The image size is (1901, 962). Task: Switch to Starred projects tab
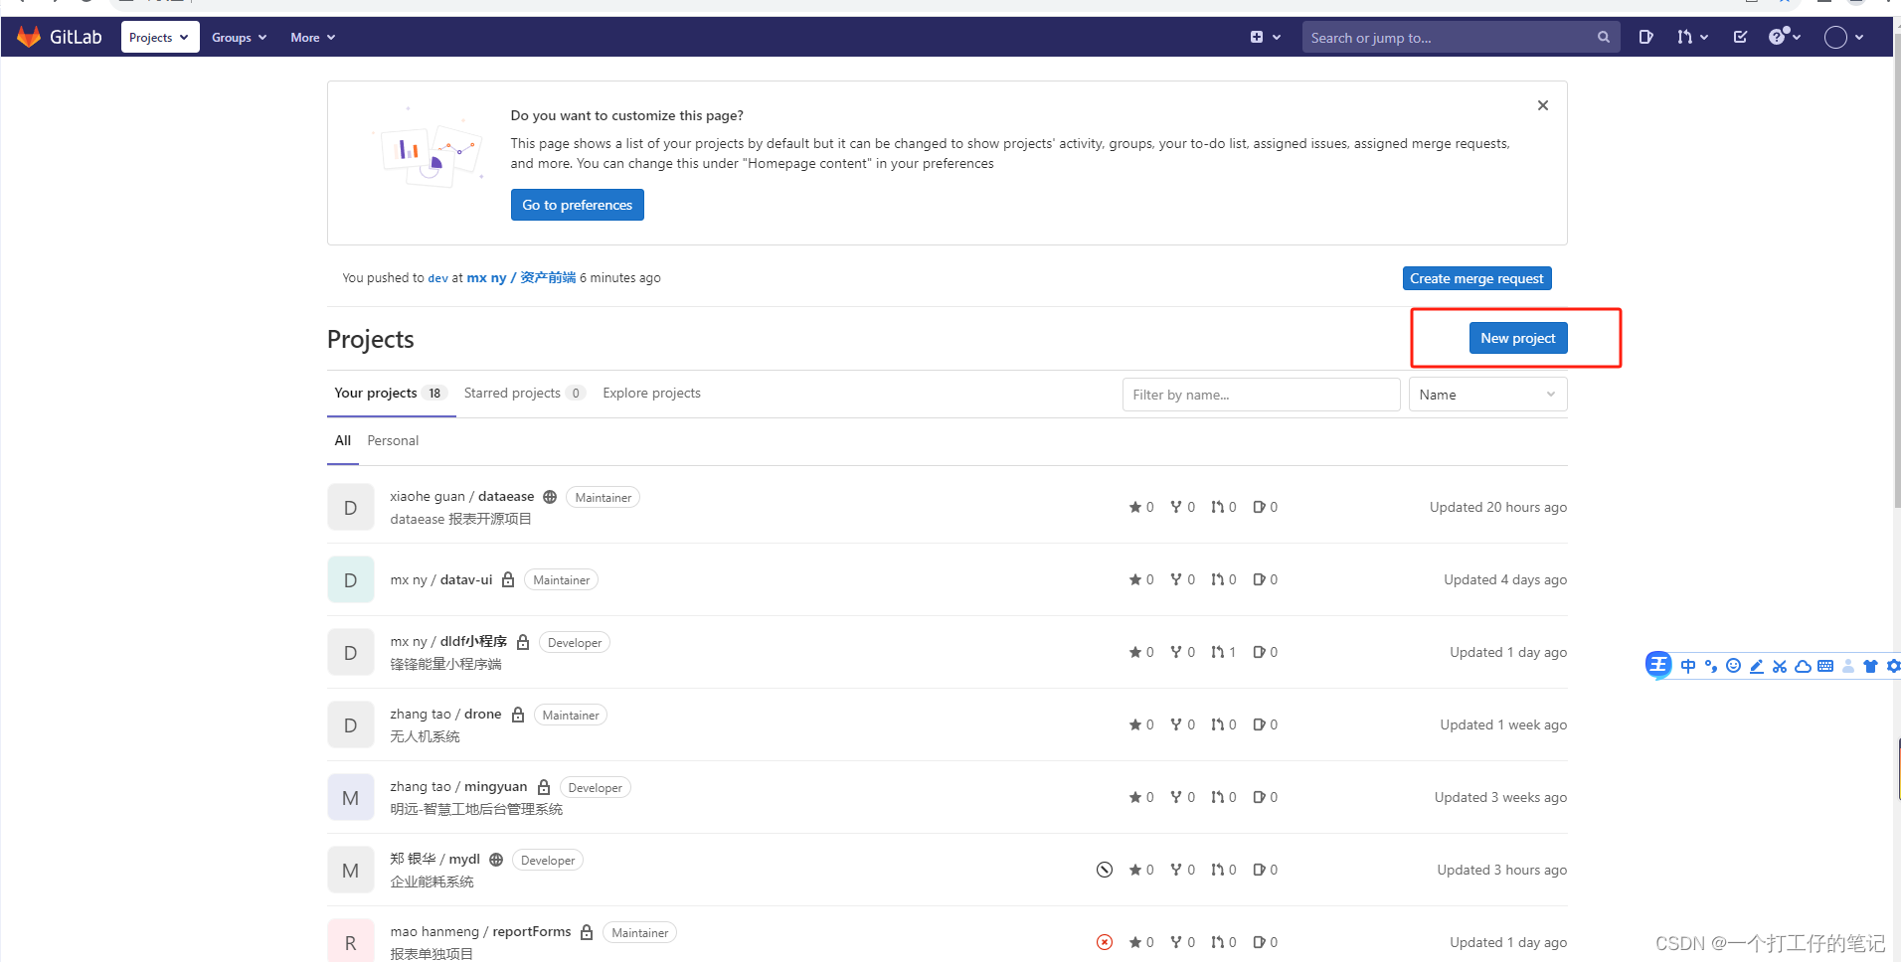tap(523, 394)
